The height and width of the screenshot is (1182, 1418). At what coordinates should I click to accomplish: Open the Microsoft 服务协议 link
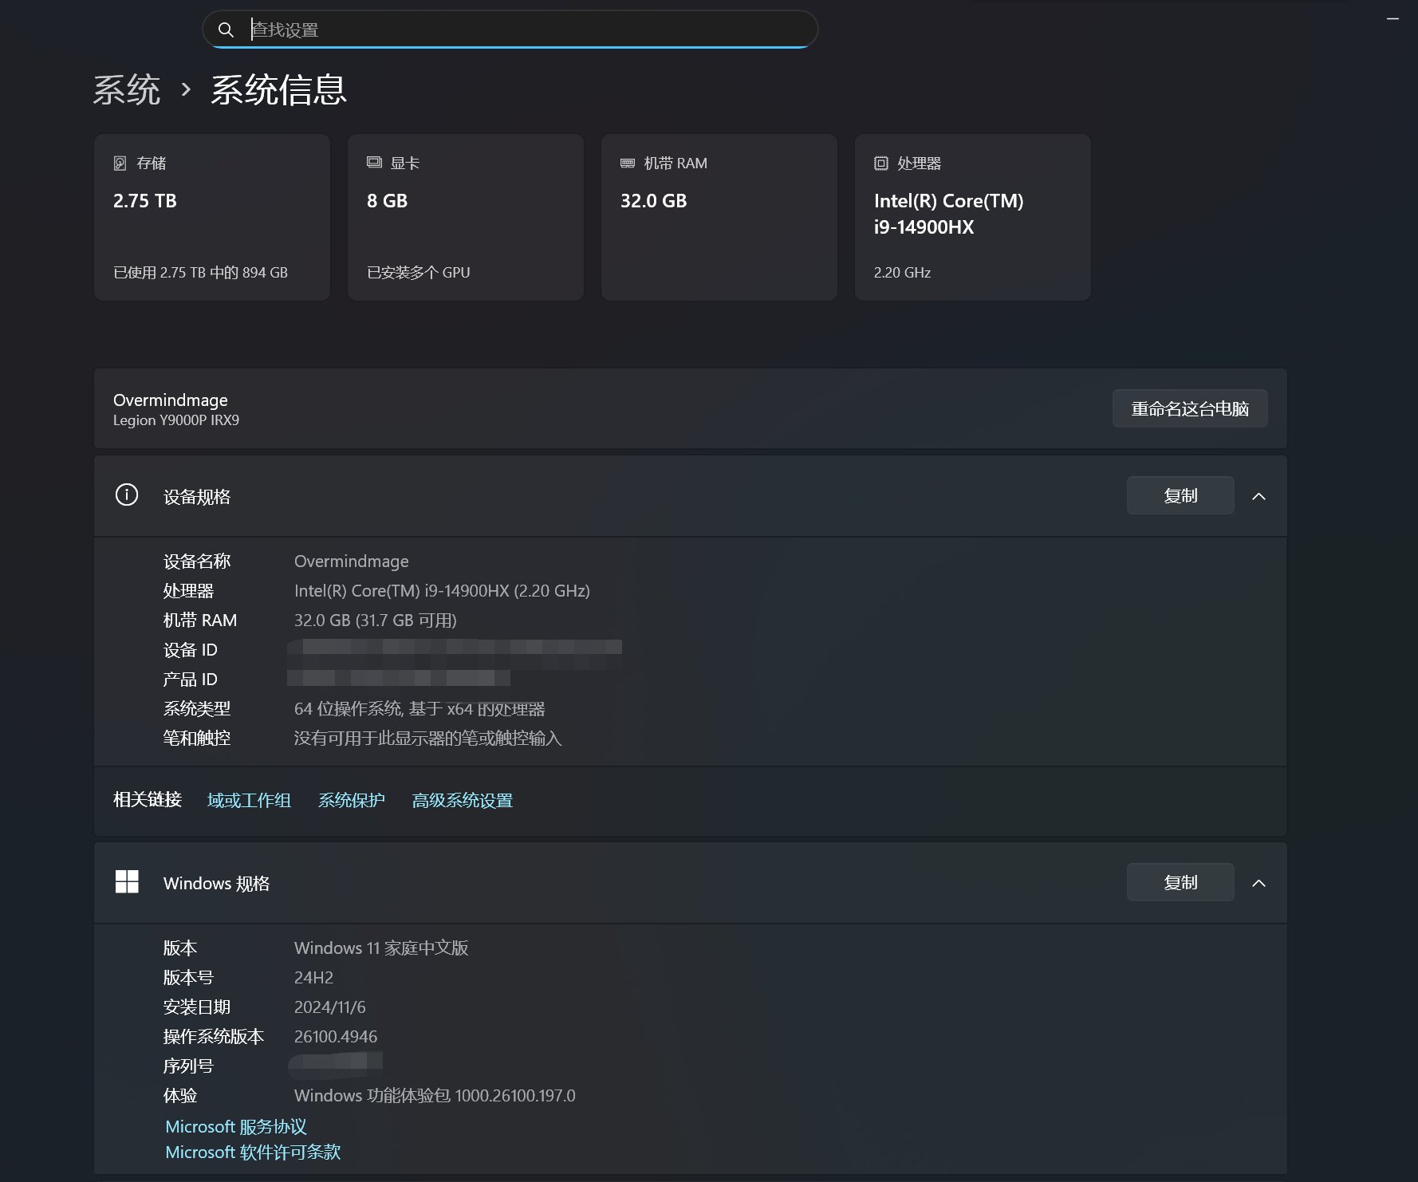[236, 1126]
